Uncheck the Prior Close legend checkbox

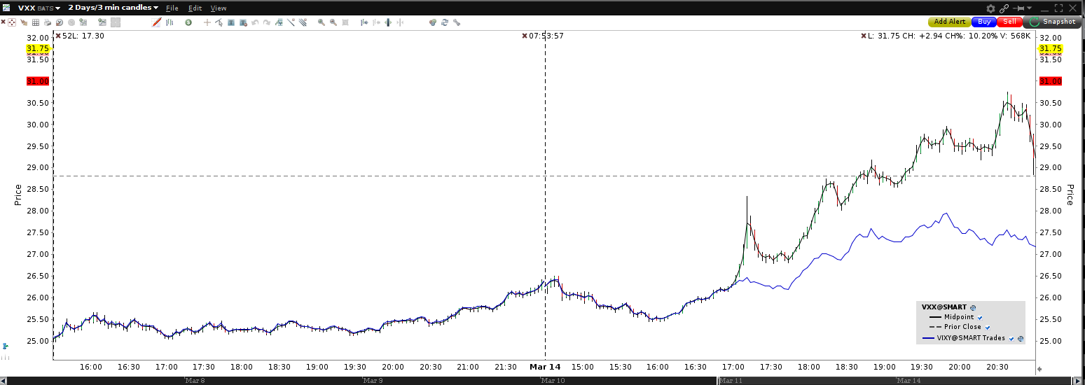pos(988,327)
